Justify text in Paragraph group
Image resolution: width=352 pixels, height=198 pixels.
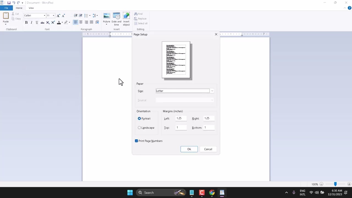[x=92, y=22]
